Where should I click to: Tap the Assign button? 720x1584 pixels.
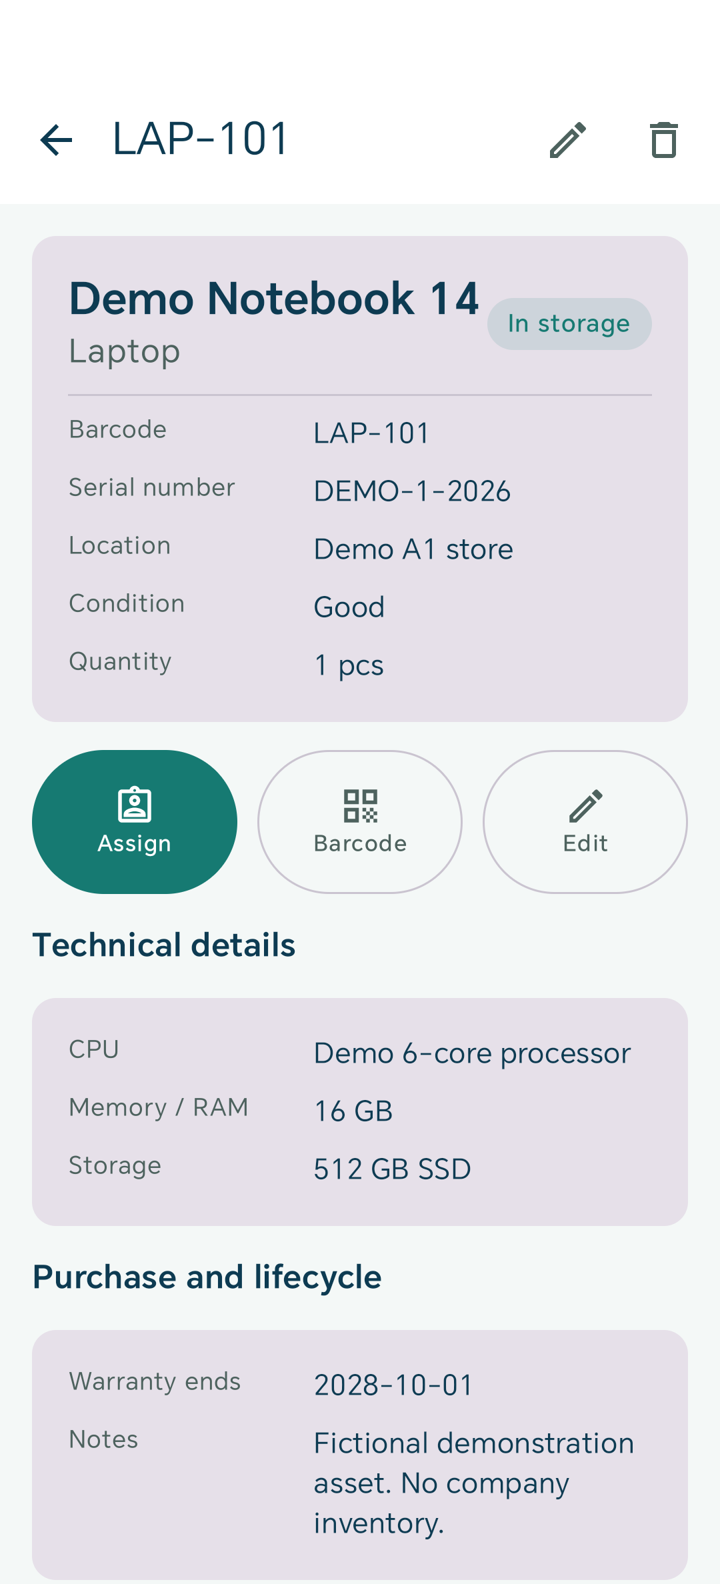click(x=135, y=822)
